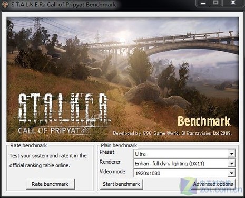
Task: Close the Call of Pripyat Benchmark window
Action: (233, 3)
